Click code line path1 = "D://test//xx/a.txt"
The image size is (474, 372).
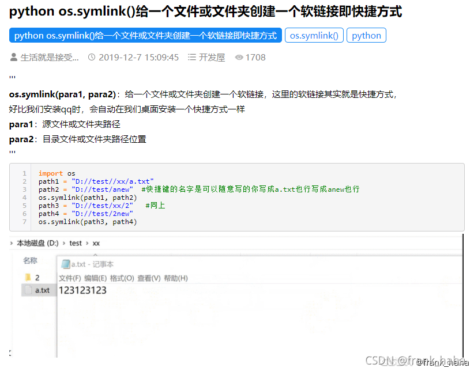point(96,181)
